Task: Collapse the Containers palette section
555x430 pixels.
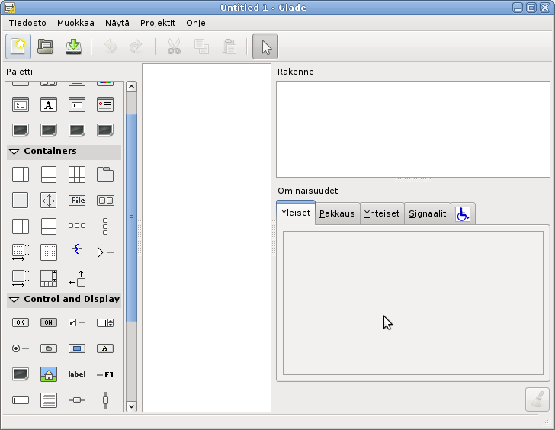Action: point(14,152)
